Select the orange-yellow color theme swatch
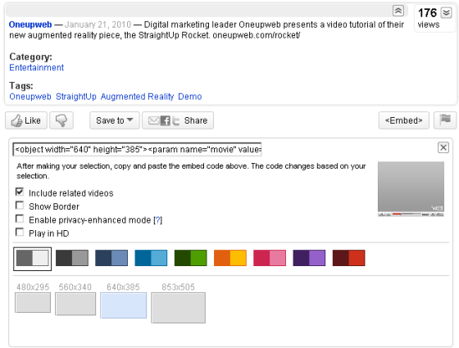 [x=230, y=258]
